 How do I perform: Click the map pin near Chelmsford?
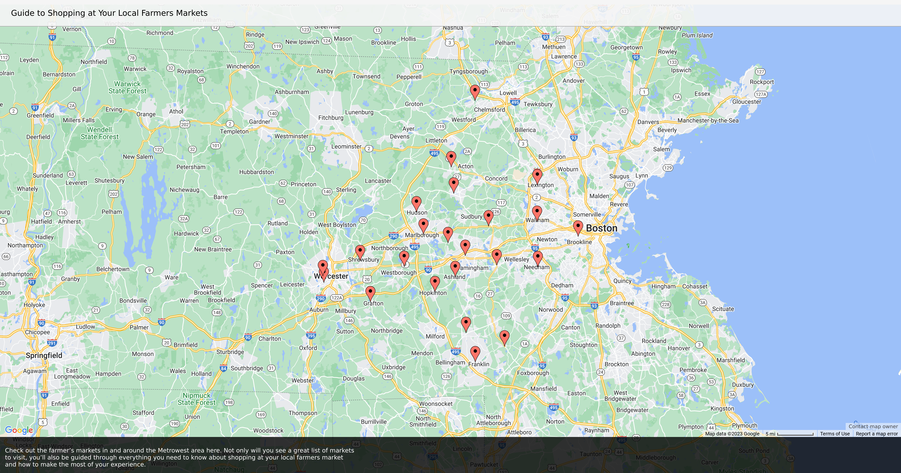tap(475, 92)
